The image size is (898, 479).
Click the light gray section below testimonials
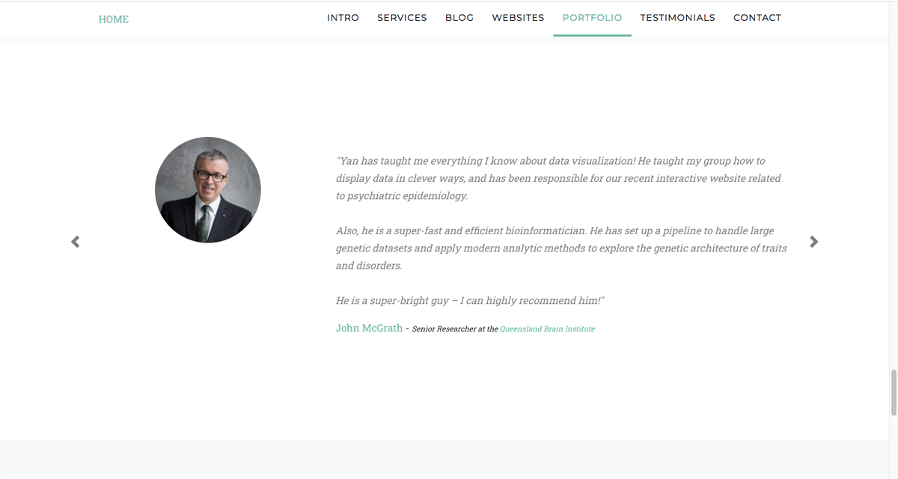pyautogui.click(x=445, y=460)
